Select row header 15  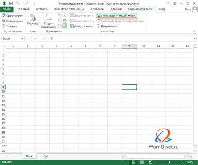3,114
